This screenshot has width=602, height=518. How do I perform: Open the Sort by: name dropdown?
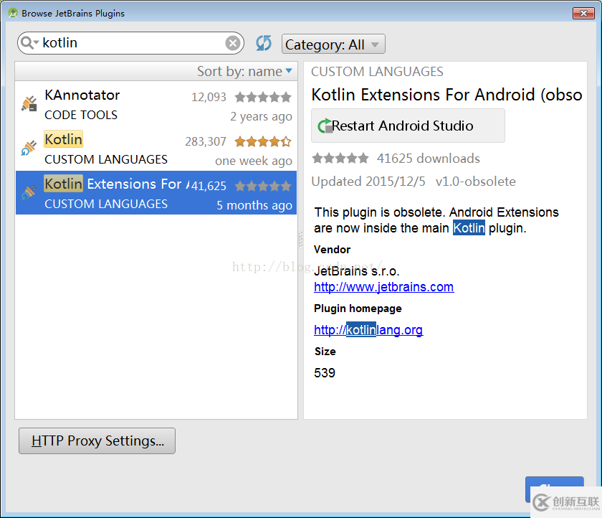coord(244,71)
